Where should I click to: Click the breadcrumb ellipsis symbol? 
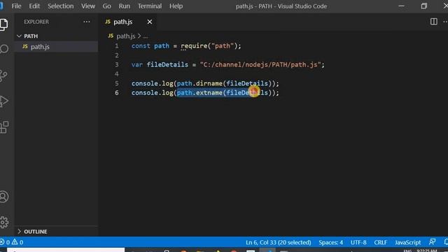click(x=146, y=36)
